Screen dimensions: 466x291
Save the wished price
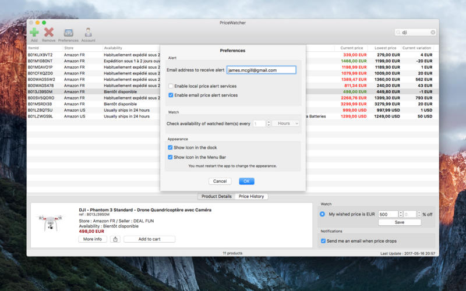[400, 222]
